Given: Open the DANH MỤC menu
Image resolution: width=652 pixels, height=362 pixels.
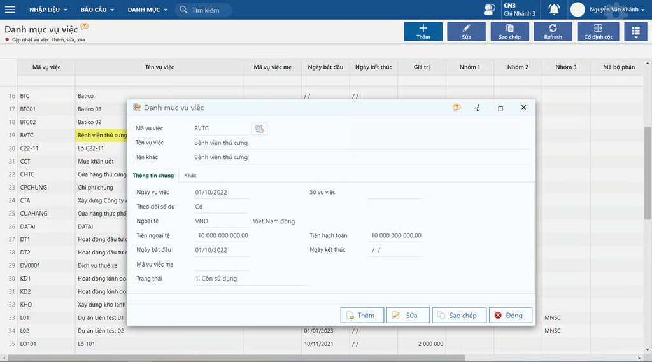Looking at the screenshot, I should click(x=147, y=10).
